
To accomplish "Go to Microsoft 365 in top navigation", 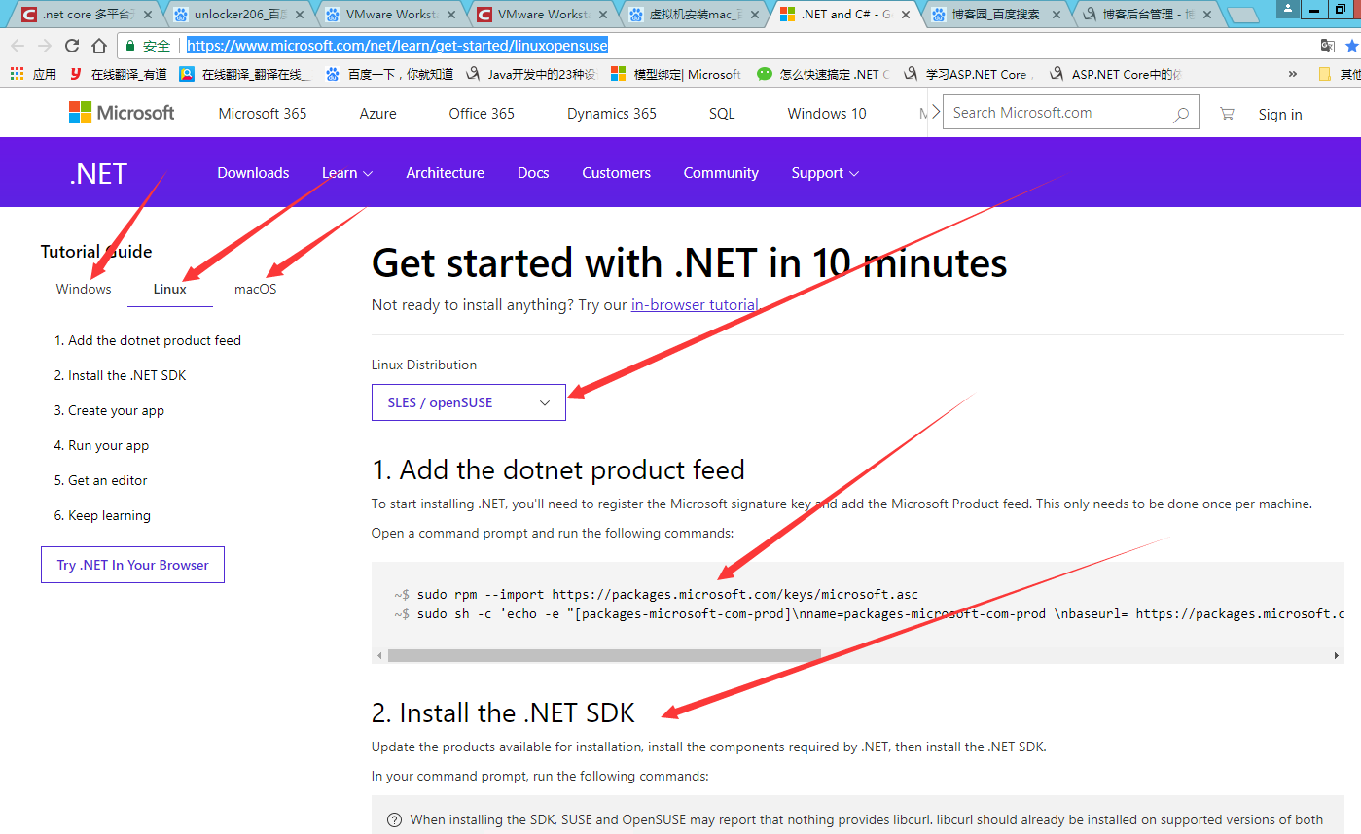I will [263, 114].
